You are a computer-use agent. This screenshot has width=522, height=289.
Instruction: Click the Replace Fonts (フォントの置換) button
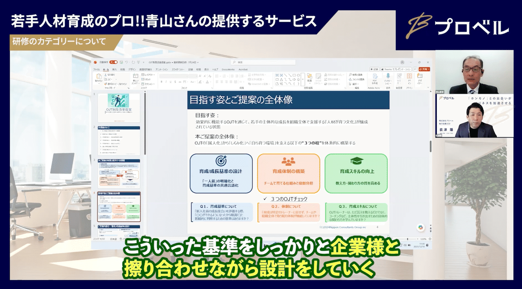pyautogui.click(x=356, y=79)
